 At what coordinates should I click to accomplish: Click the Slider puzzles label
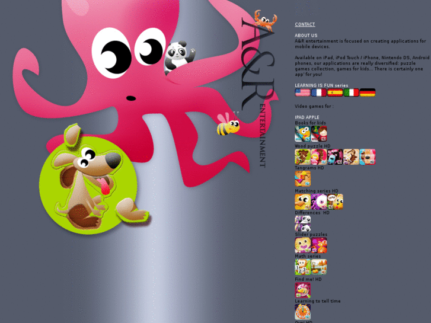point(311,235)
